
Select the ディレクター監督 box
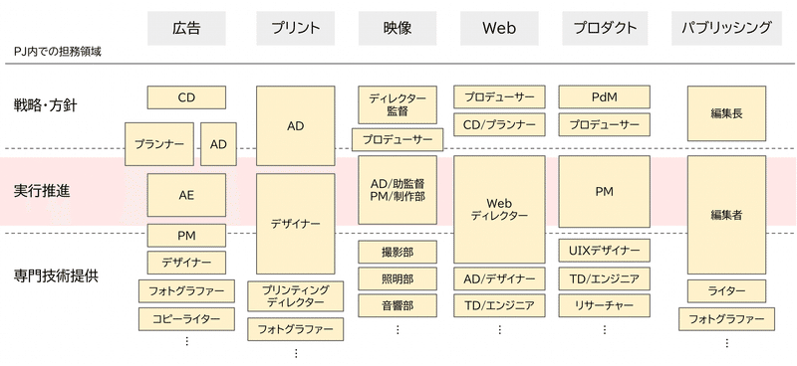[398, 104]
